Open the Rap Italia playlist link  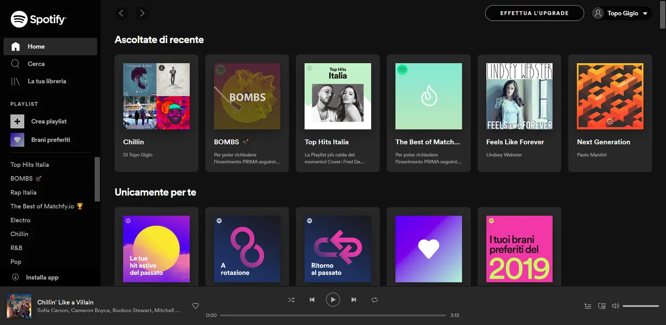tap(23, 192)
